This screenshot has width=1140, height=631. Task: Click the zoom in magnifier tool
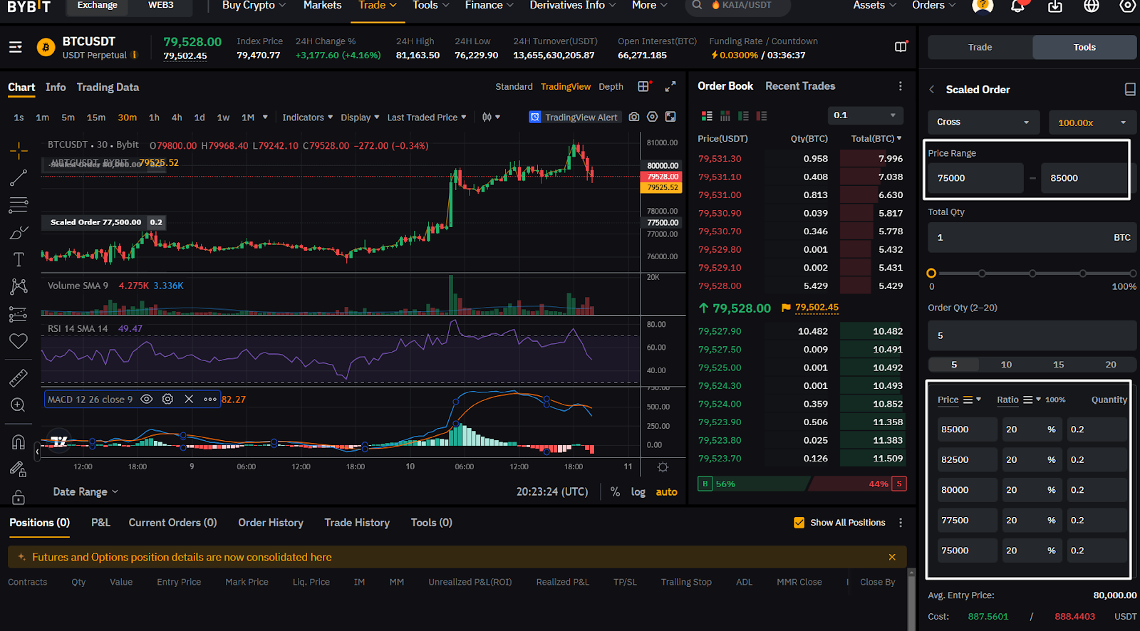click(19, 405)
